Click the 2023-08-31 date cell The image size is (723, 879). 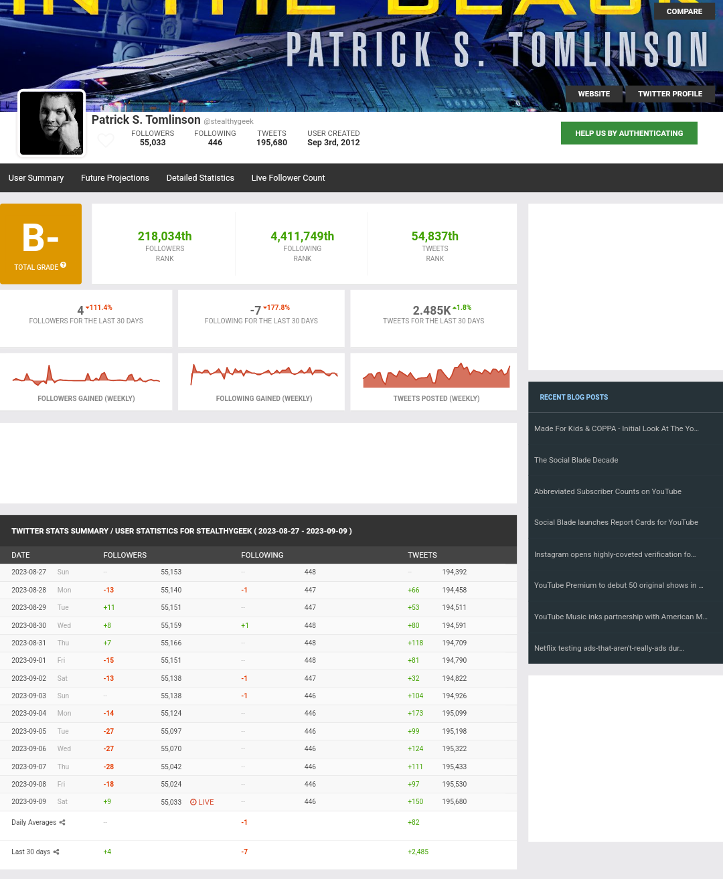tap(29, 643)
